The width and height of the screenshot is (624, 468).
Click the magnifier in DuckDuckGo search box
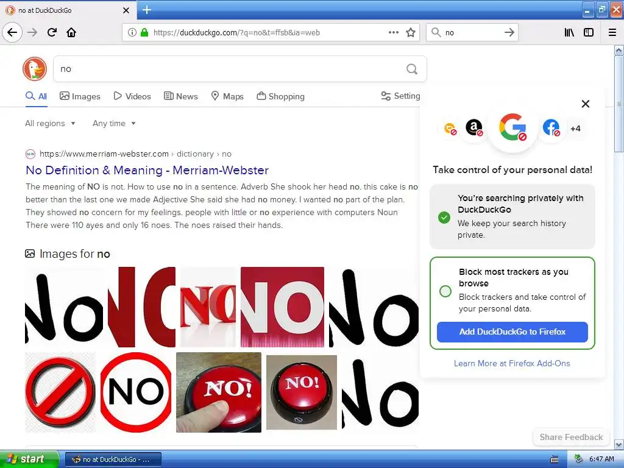(412, 69)
